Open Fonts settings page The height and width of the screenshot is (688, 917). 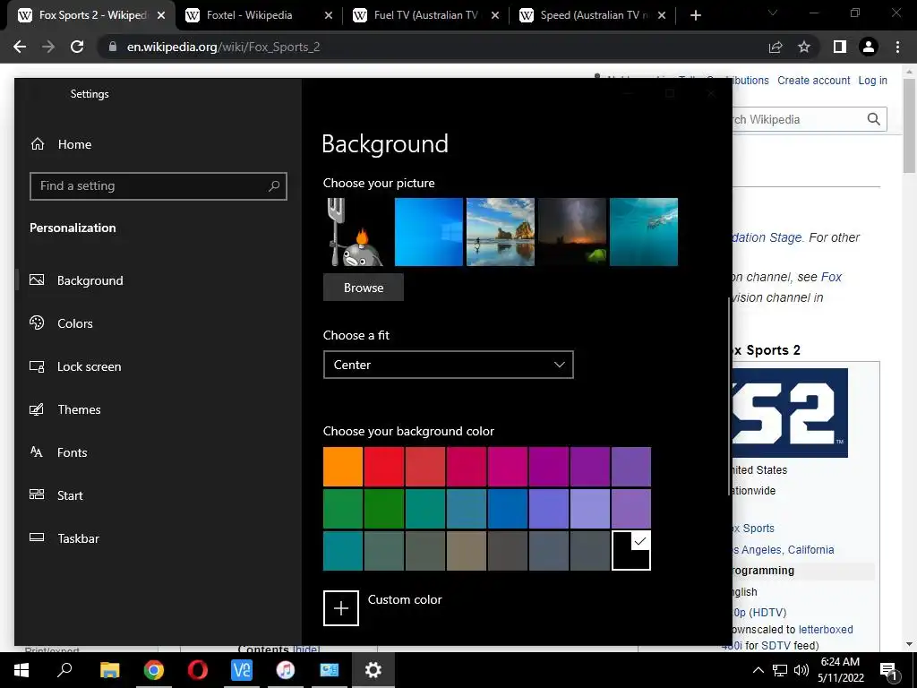(72, 452)
